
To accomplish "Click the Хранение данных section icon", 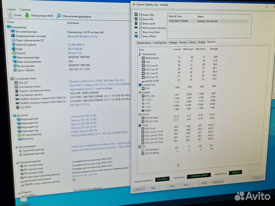I will pos(18,163).
